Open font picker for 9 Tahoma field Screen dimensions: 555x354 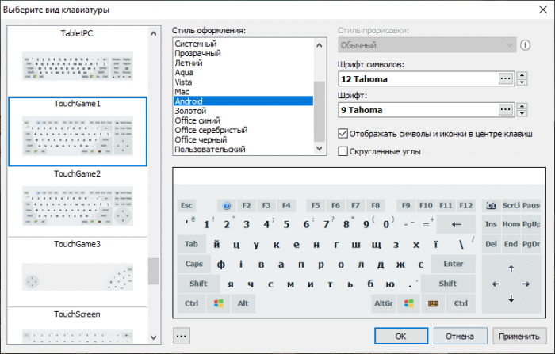[x=505, y=110]
